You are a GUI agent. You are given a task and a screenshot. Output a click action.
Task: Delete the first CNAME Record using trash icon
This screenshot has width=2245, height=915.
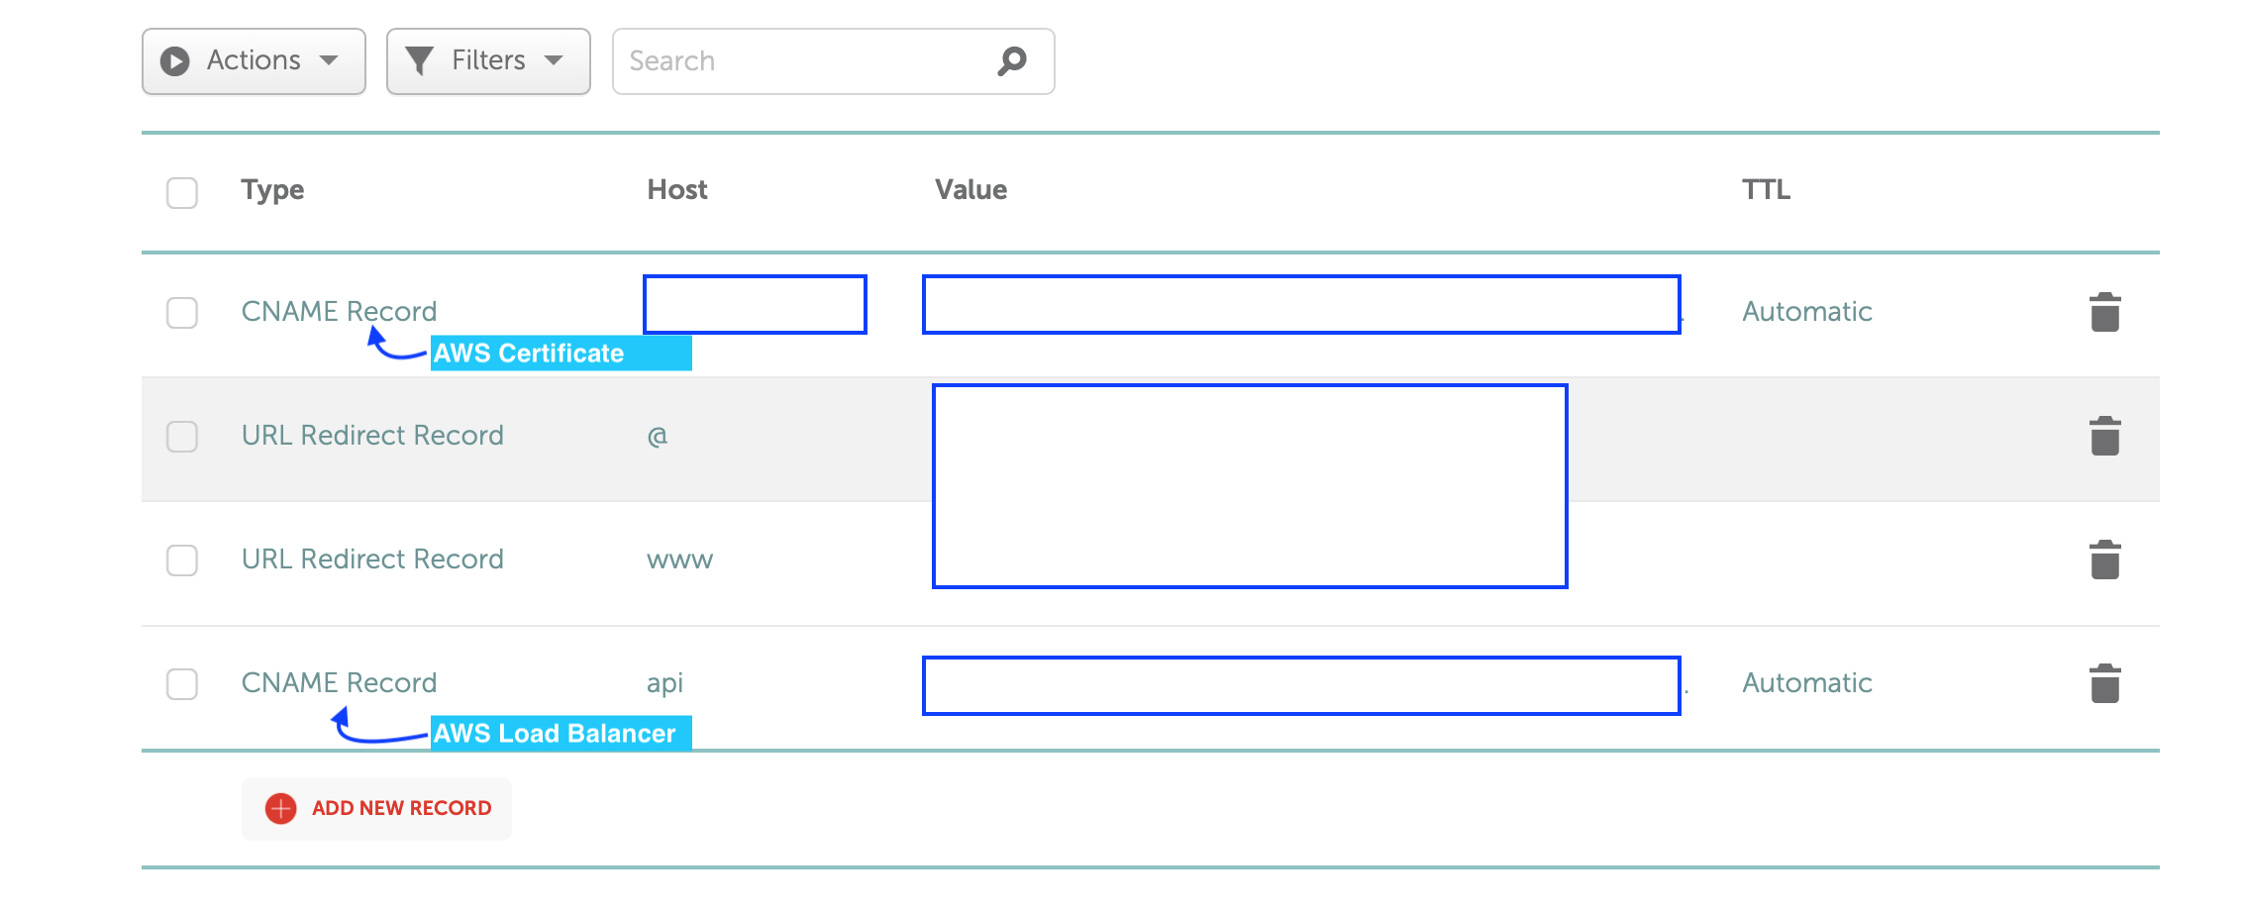pos(2105,311)
